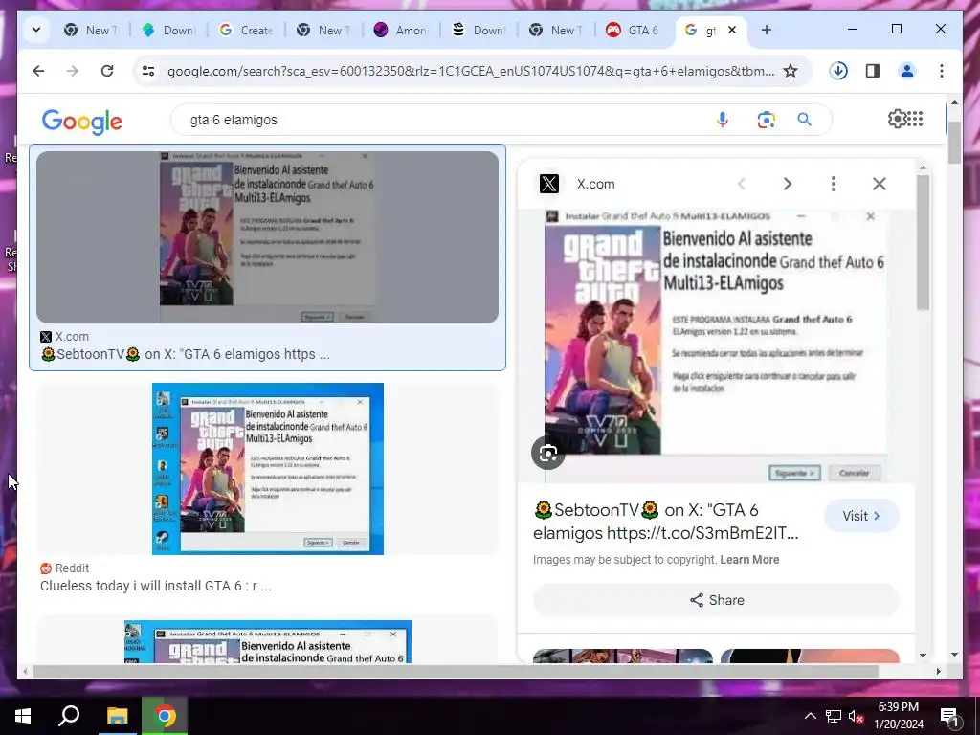The image size is (980, 735).
Task: Switch to the Google Create tab
Action: (247, 30)
